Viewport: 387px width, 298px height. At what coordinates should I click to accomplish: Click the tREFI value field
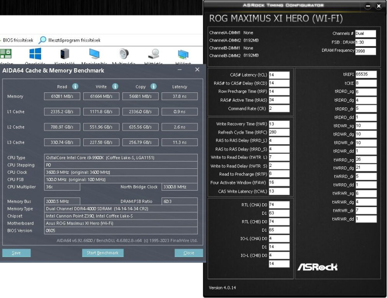point(366,74)
